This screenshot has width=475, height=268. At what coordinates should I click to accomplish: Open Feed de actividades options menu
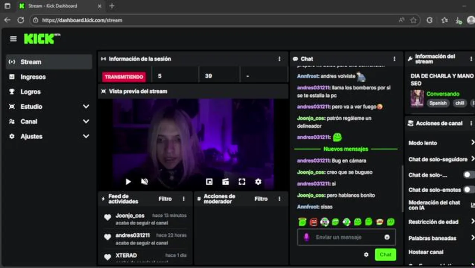click(x=184, y=199)
